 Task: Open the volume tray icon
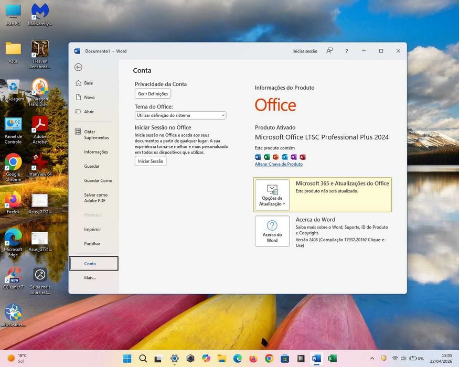[x=403, y=359]
